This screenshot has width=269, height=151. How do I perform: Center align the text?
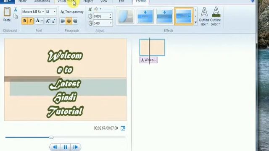point(69,21)
